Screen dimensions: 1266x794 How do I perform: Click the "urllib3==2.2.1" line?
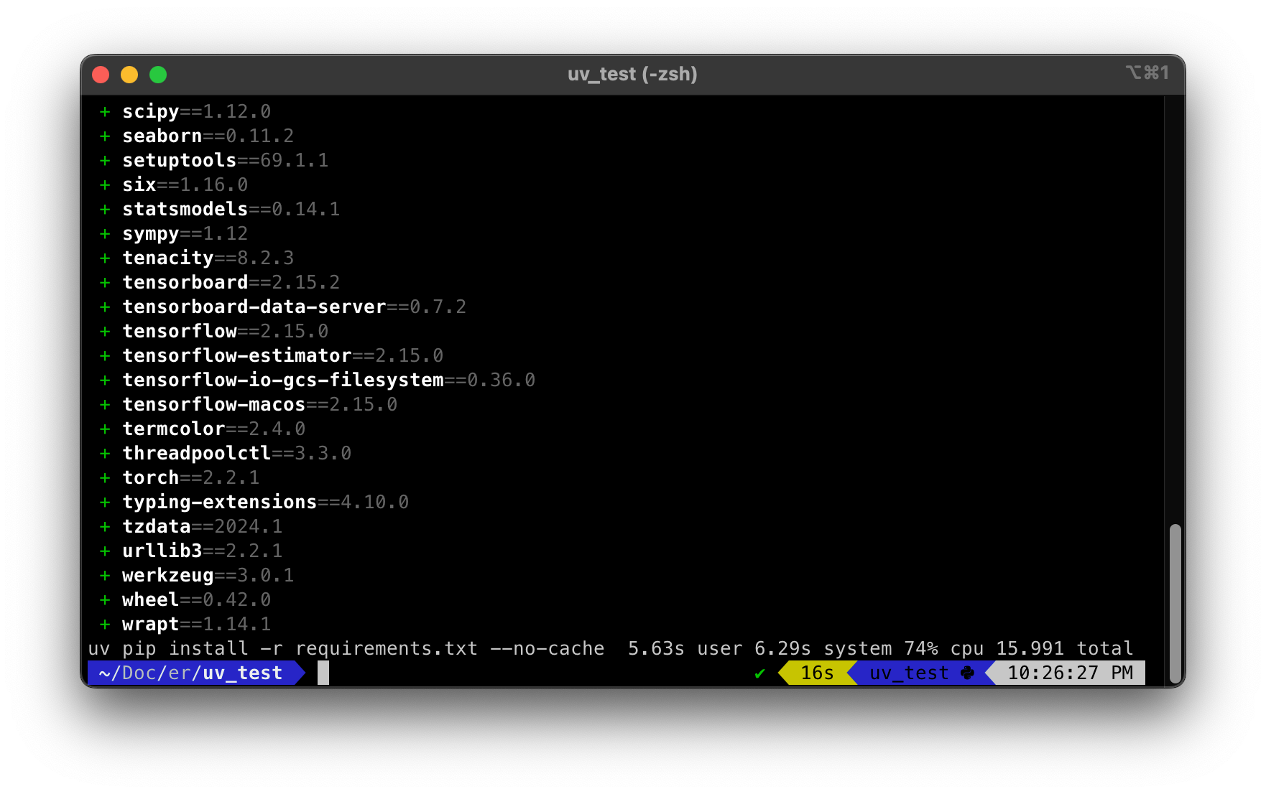coord(191,551)
